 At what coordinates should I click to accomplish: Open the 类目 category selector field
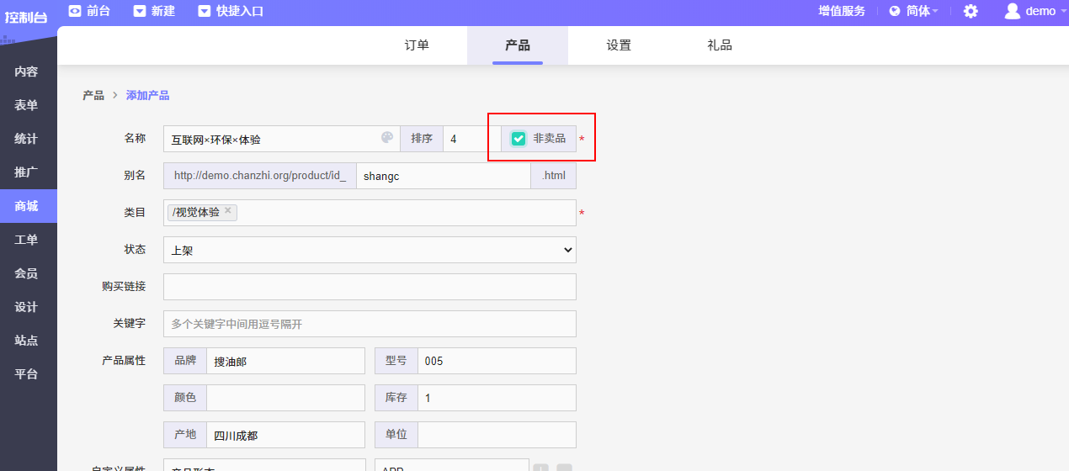point(404,213)
